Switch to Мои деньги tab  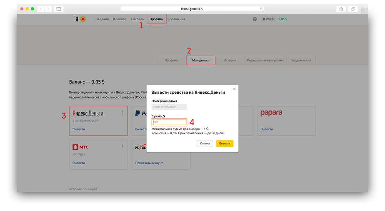[201, 61]
